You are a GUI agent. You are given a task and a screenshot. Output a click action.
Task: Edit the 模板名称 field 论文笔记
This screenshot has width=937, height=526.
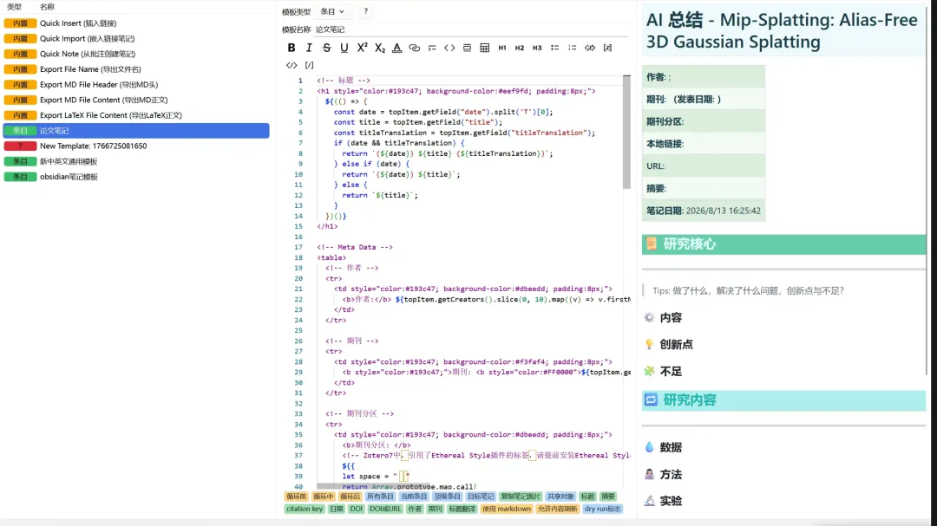point(471,29)
